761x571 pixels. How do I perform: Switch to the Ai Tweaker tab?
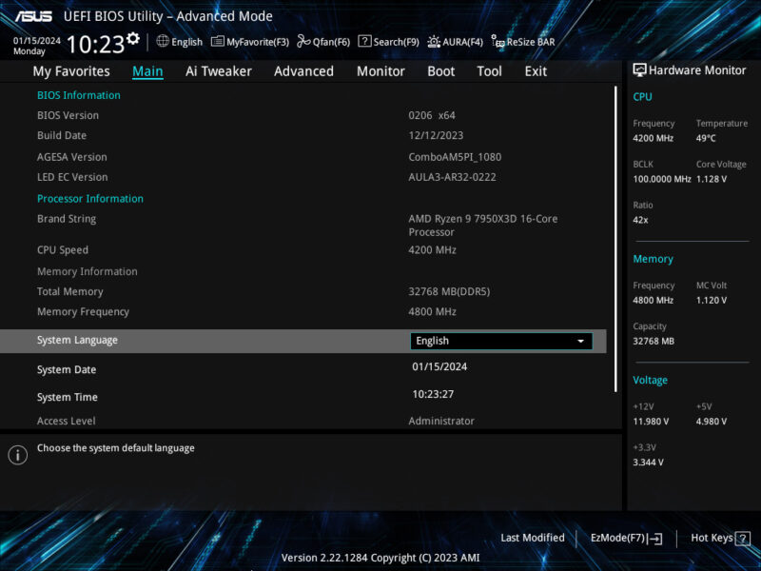(218, 70)
